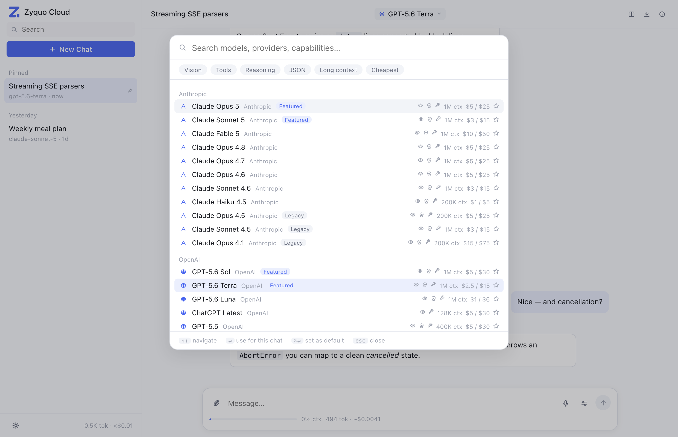Click the Streaming SSE parsers header title

(189, 14)
